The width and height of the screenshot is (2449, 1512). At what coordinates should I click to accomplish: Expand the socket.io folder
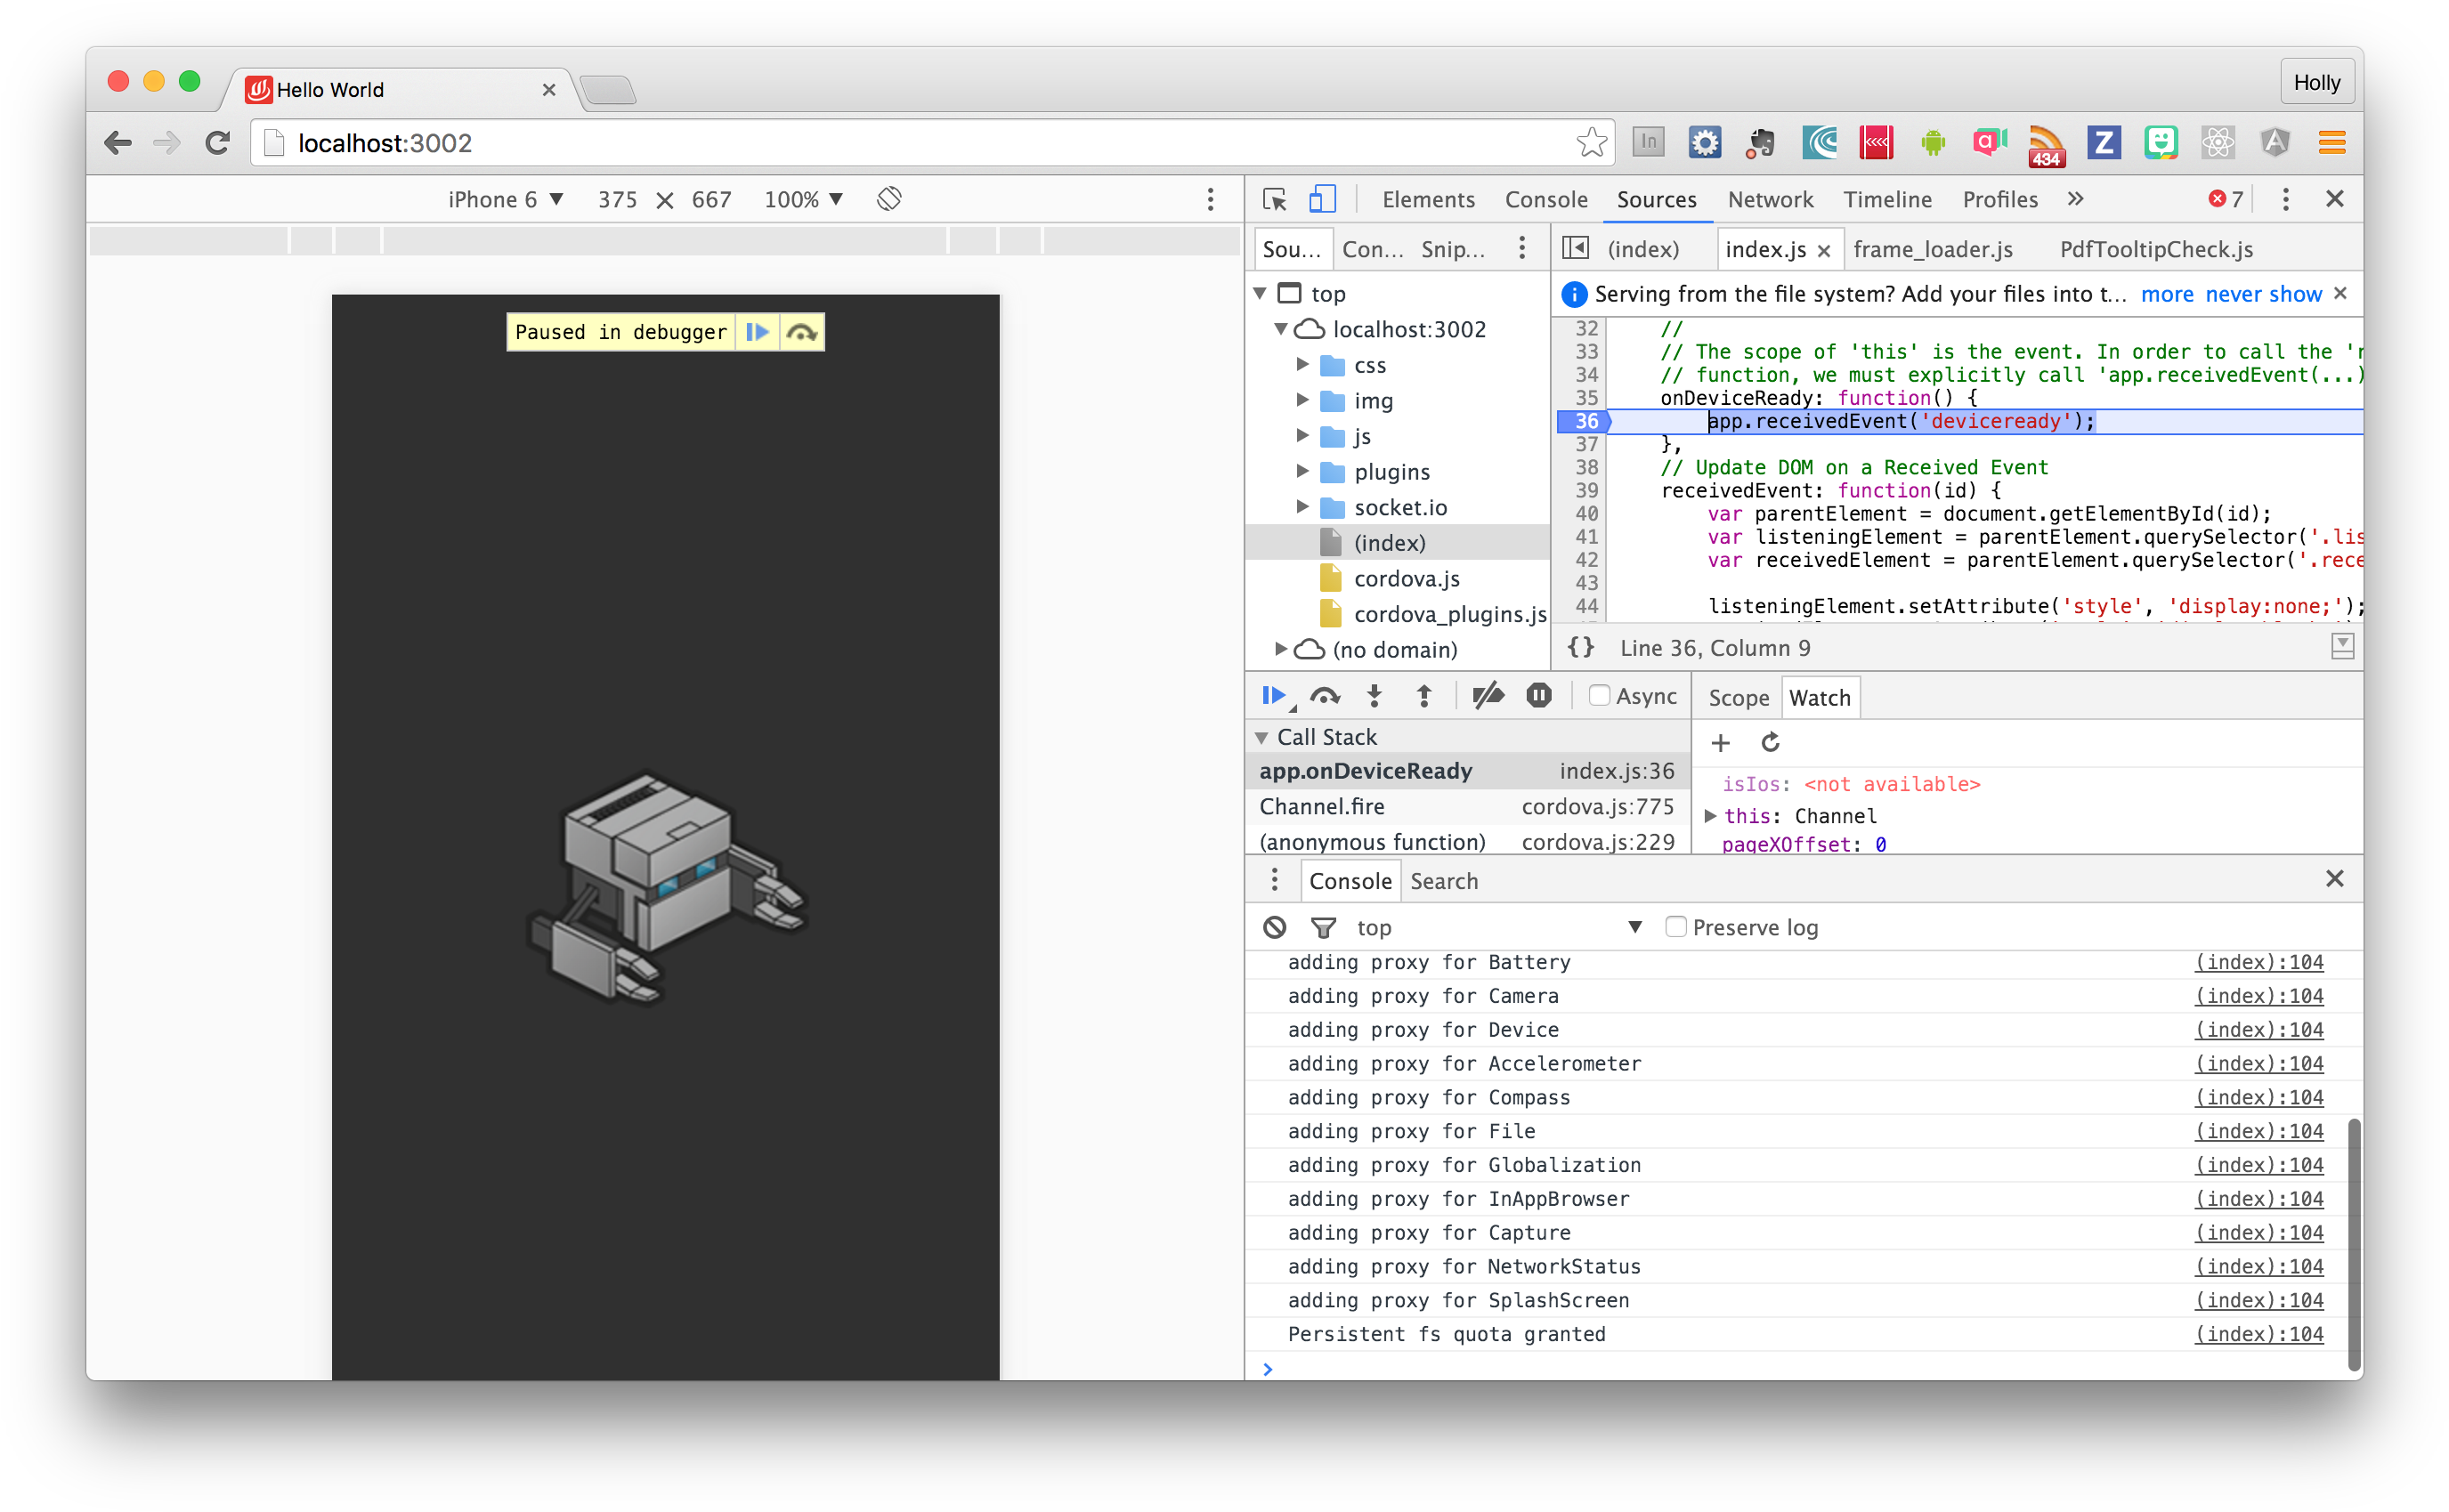tap(1302, 506)
